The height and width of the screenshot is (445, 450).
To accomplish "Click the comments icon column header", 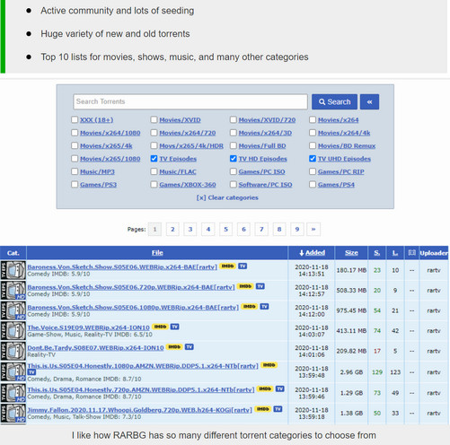I will click(x=412, y=253).
